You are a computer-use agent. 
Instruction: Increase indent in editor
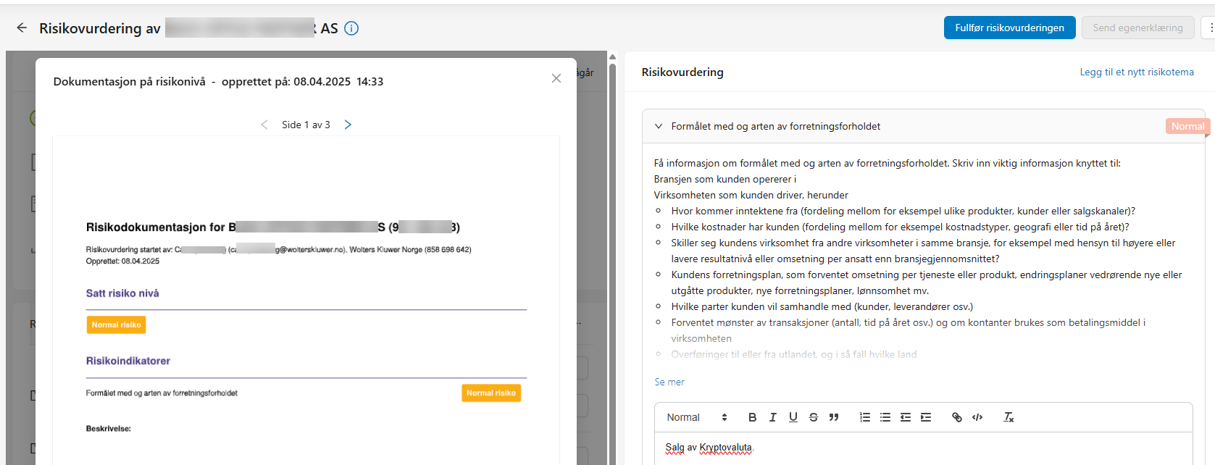click(x=926, y=417)
